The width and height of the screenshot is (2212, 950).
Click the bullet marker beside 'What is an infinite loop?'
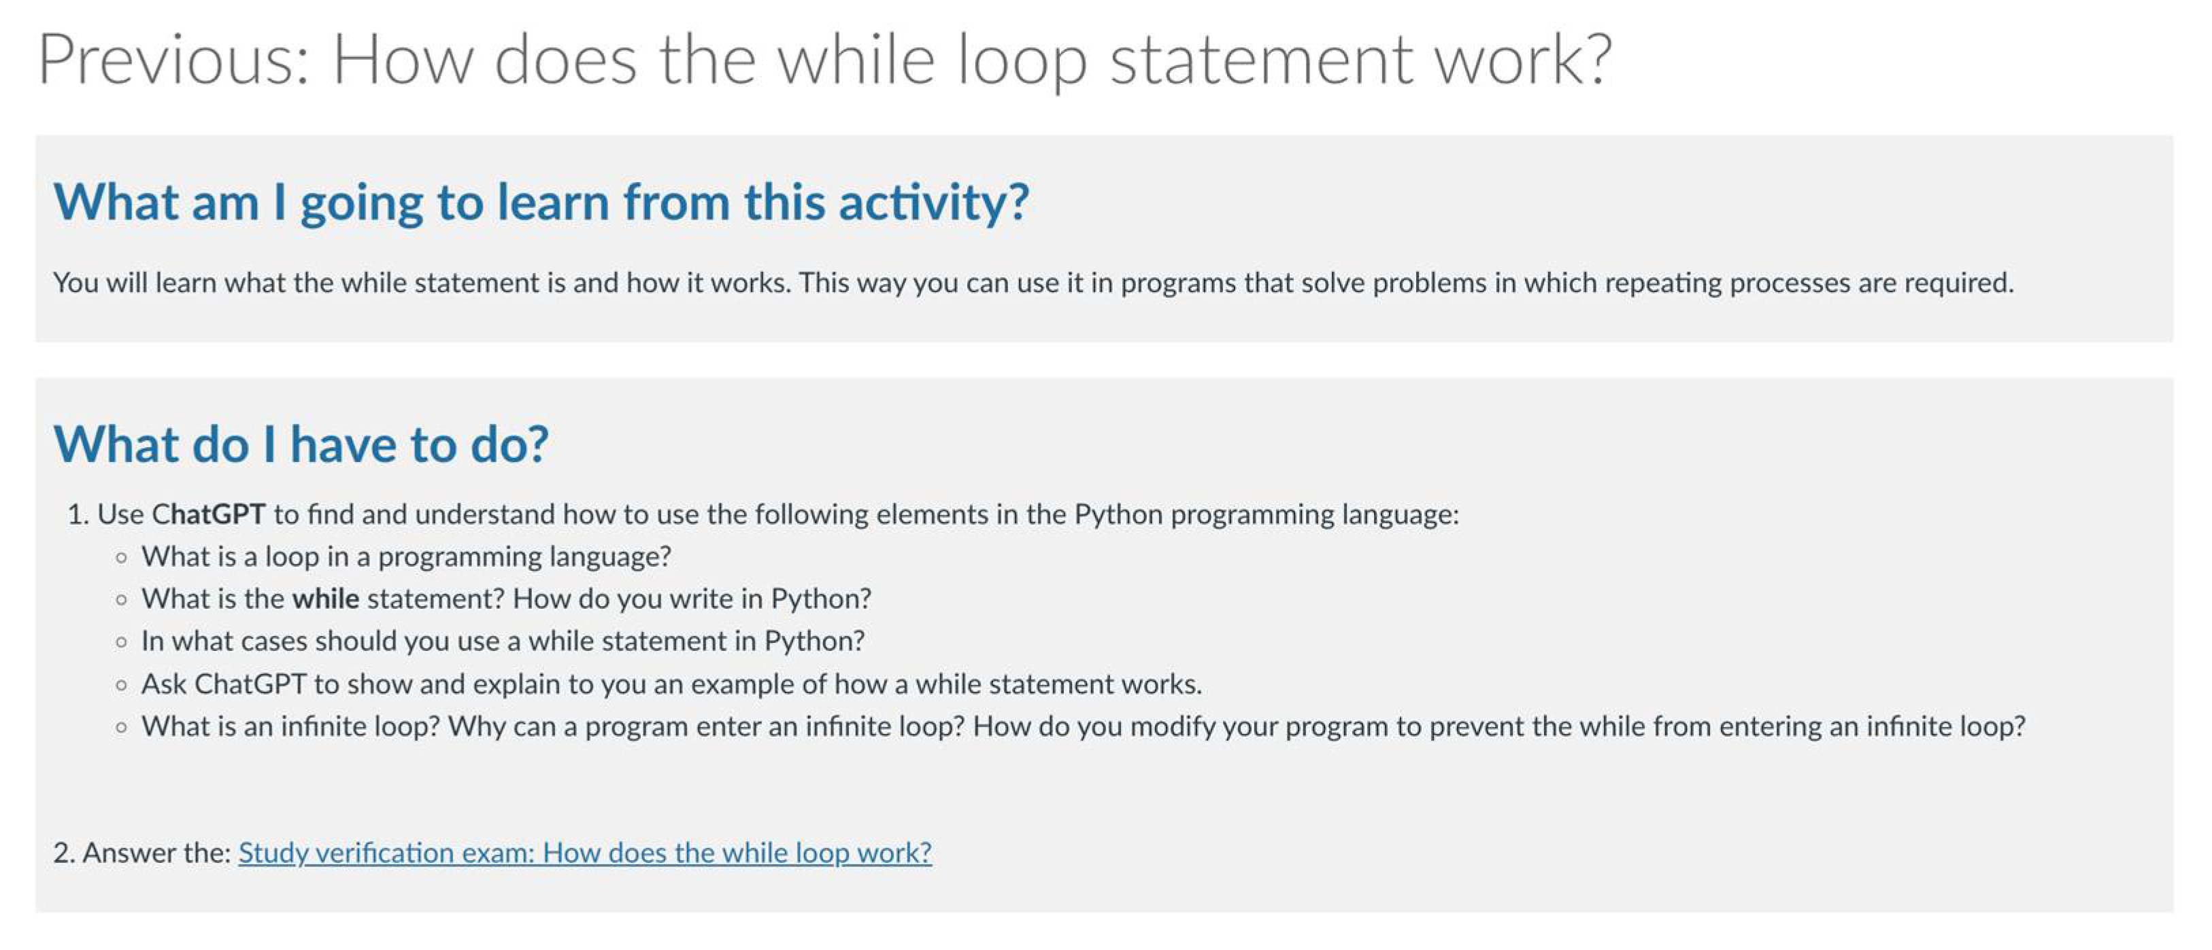(121, 728)
